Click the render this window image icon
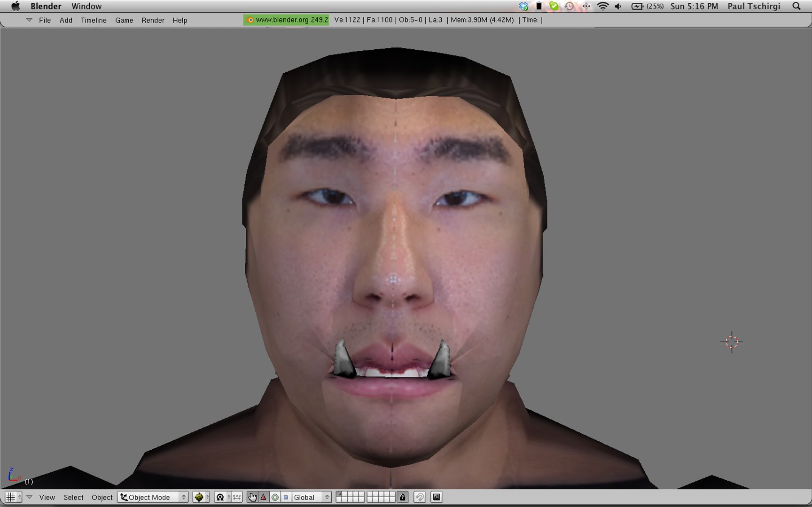Image resolution: width=812 pixels, height=507 pixels. click(x=437, y=497)
